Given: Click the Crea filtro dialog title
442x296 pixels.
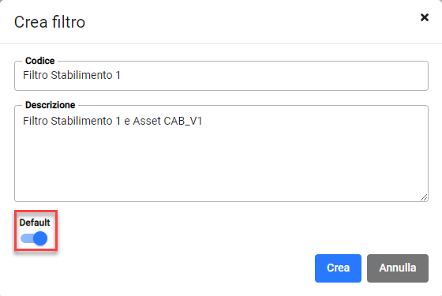Looking at the screenshot, I should [x=50, y=22].
